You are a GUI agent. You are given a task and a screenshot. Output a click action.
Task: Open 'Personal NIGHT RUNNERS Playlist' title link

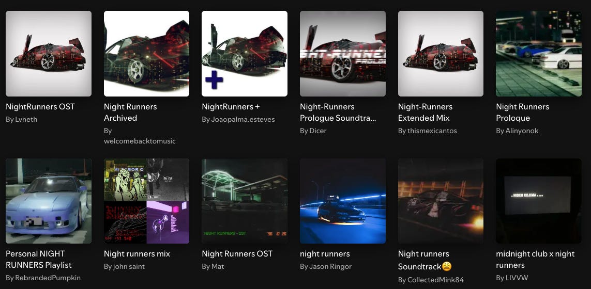point(39,259)
